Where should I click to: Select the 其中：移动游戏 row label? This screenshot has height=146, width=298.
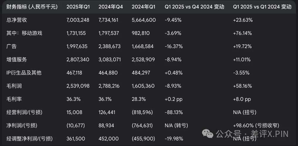pos(24,33)
